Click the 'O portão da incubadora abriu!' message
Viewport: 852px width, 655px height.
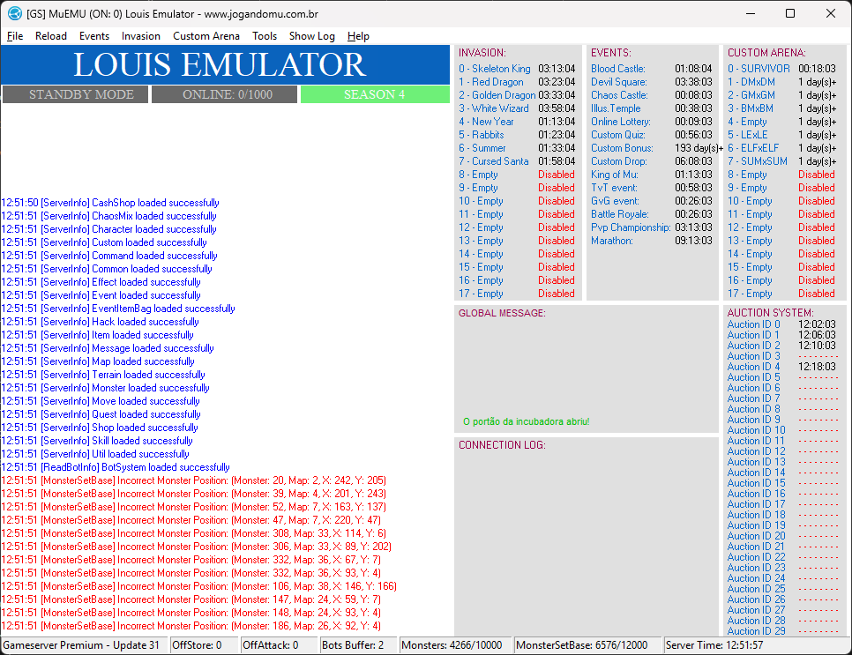click(x=526, y=421)
